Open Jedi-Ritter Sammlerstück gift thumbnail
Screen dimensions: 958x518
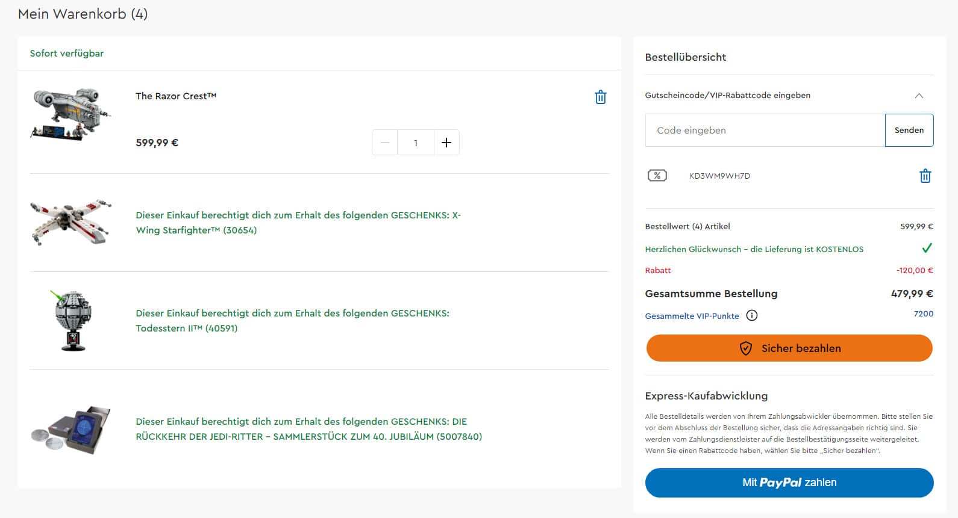[x=71, y=429]
